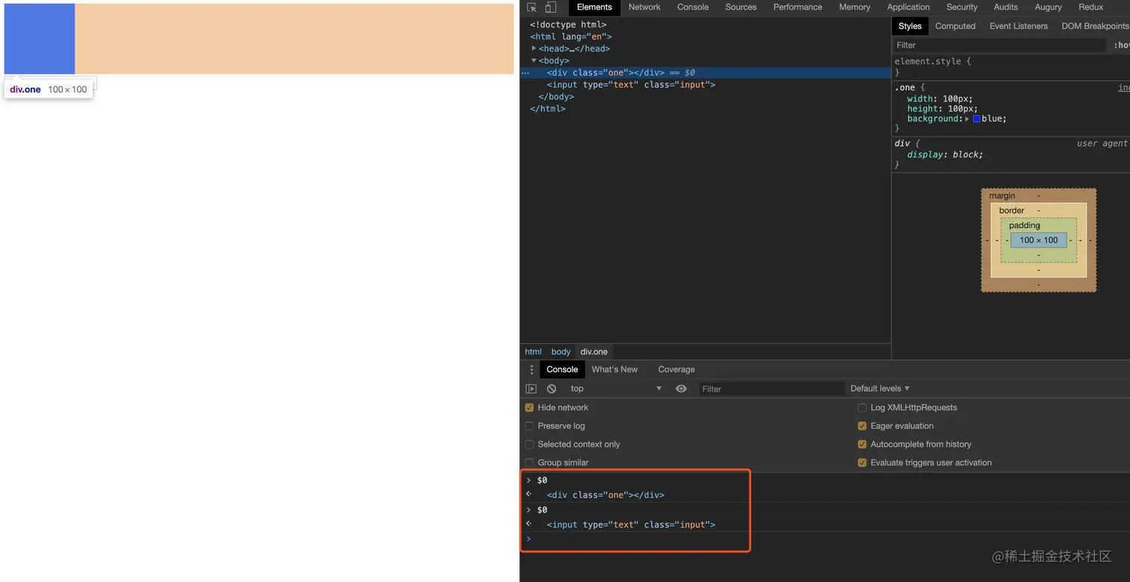Open the Security tab
Image resolution: width=1130 pixels, height=582 pixels.
tap(962, 7)
